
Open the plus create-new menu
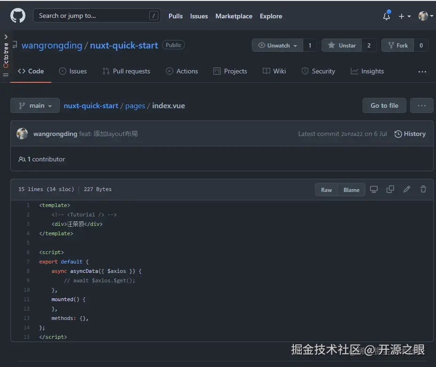coord(404,16)
